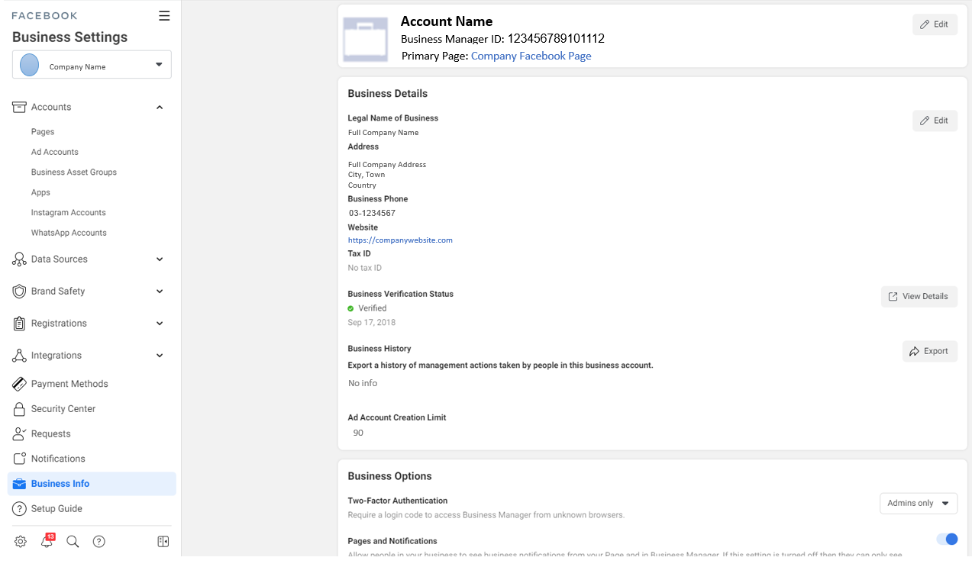The image size is (972, 567).
Task: Open WhatsApp Accounts
Action: pos(69,233)
